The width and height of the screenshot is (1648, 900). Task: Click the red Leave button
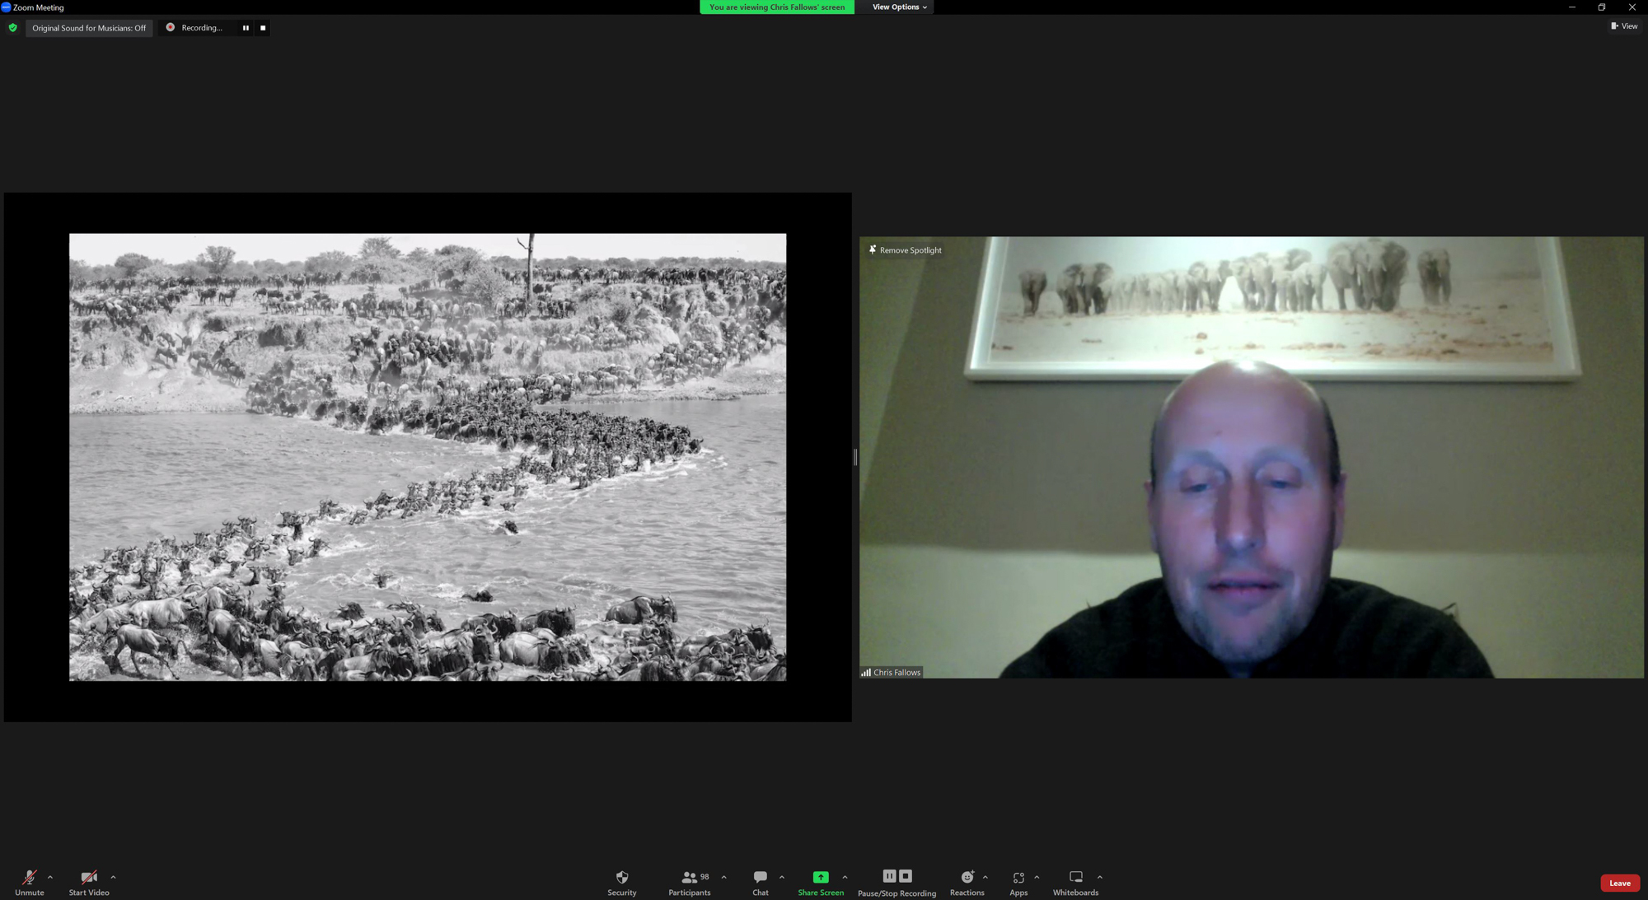(x=1619, y=883)
